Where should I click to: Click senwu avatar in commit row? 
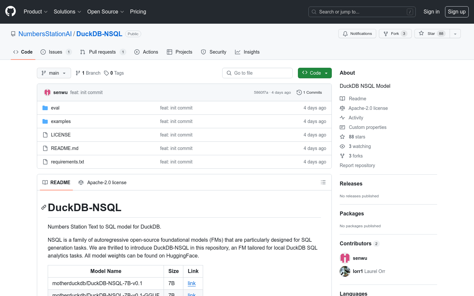coord(47,92)
